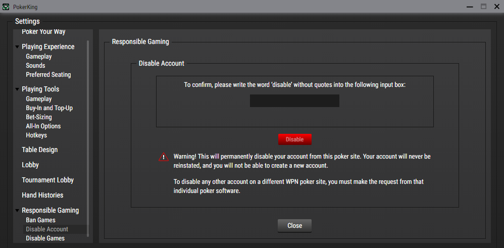The width and height of the screenshot is (504, 248).
Task: Select Playing Tools category
Action: pos(40,89)
